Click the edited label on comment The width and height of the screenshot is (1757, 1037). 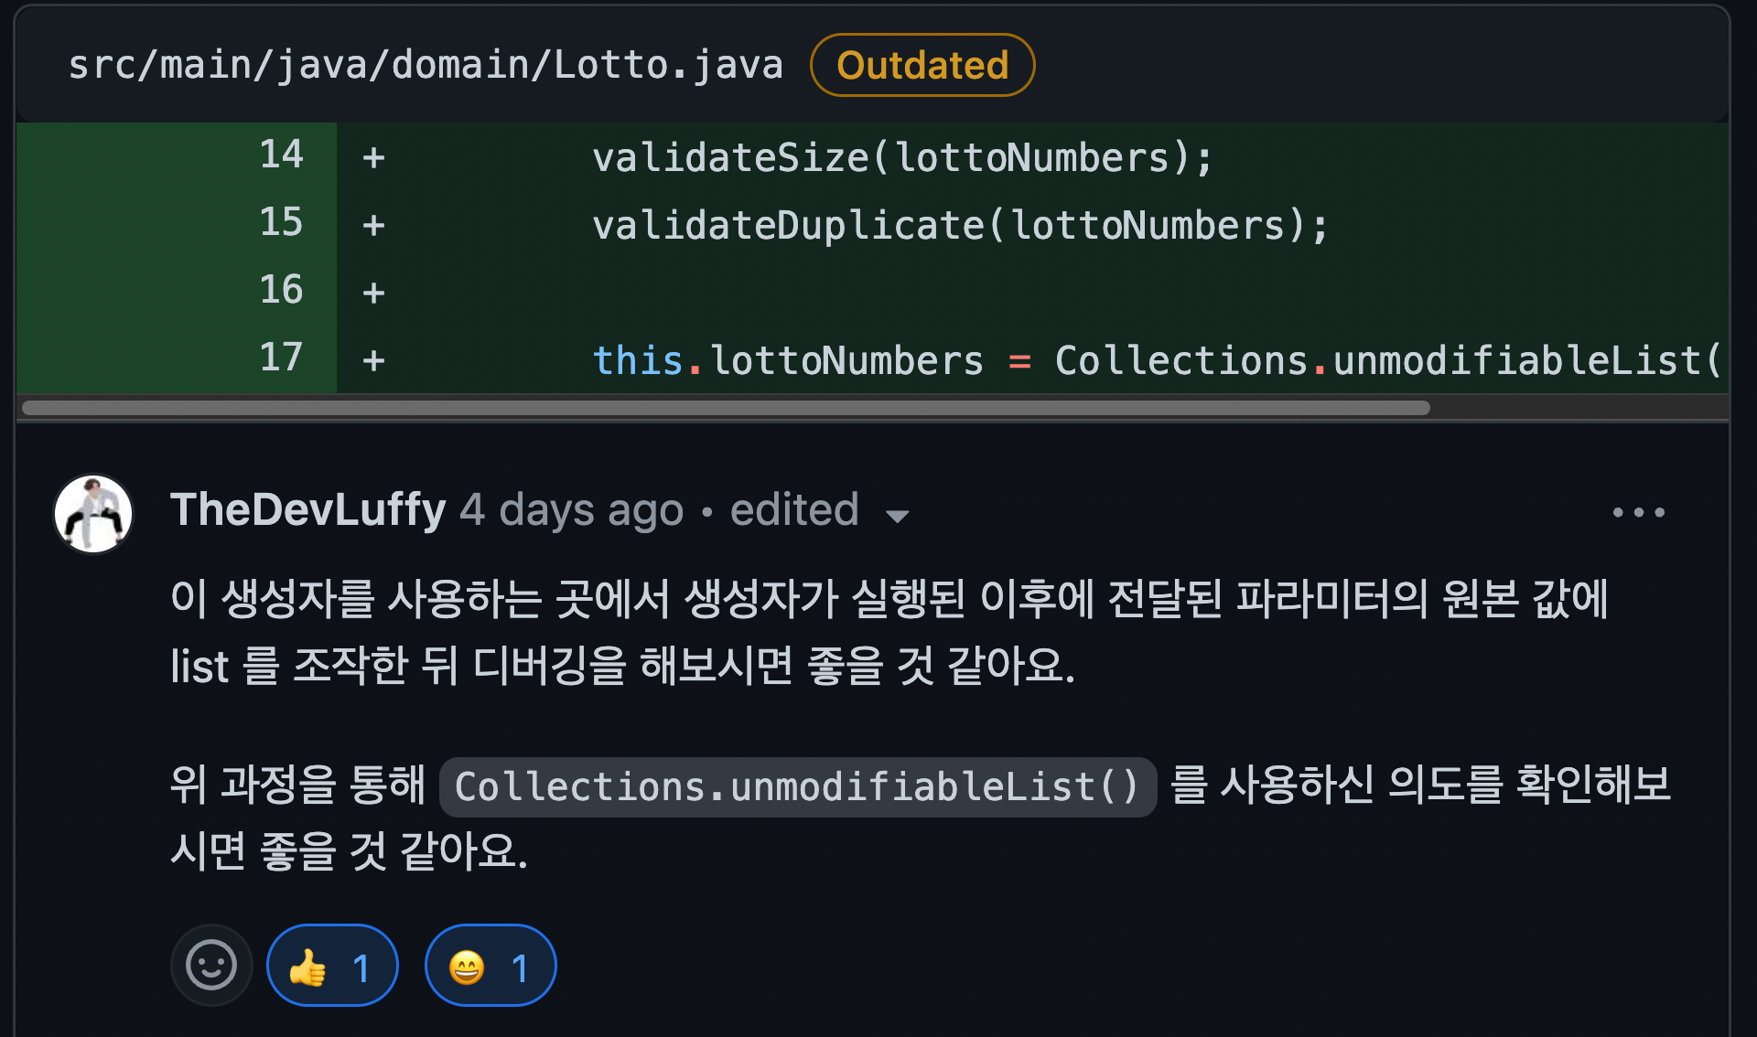pyautogui.click(x=793, y=510)
